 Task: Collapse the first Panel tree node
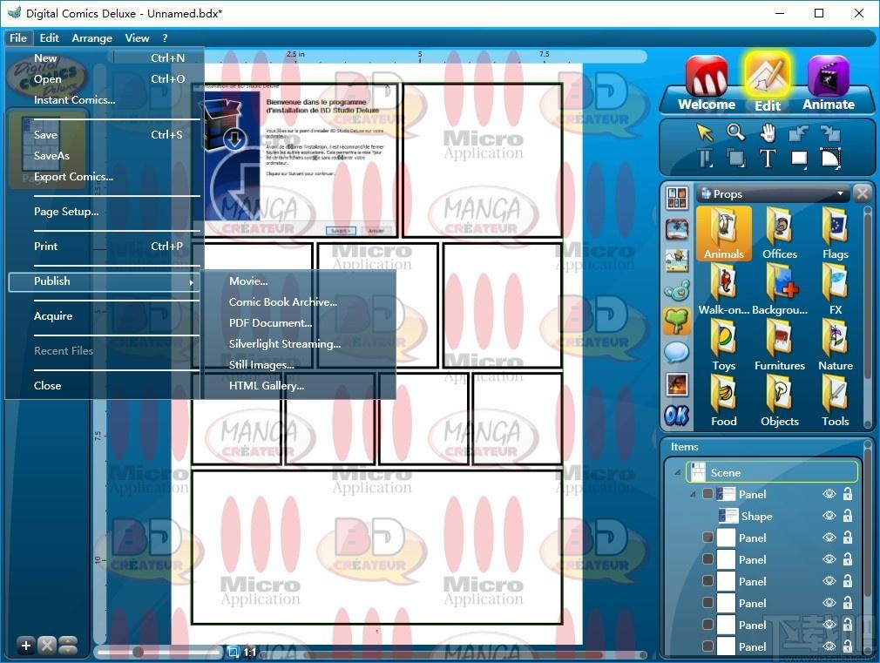point(693,494)
